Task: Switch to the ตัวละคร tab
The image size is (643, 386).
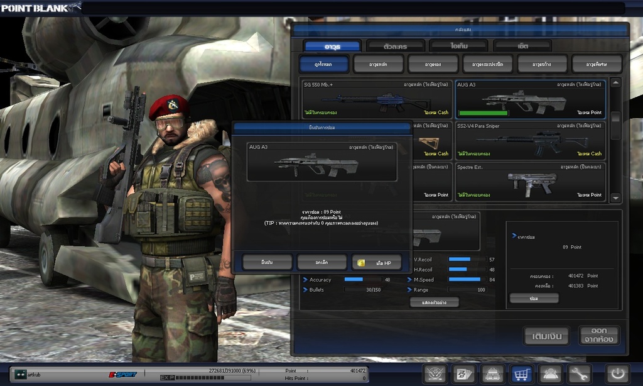Action: 395,46
